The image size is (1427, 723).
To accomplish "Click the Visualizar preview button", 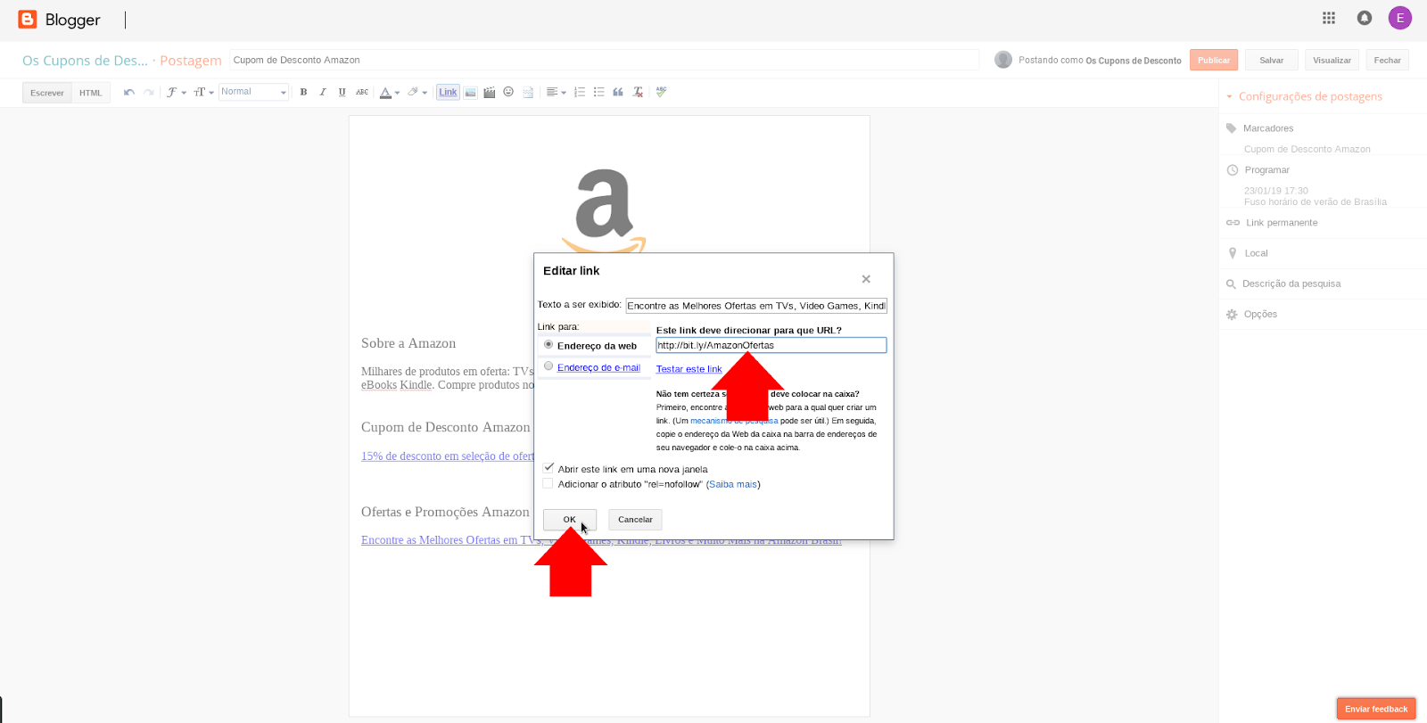I will [1332, 60].
